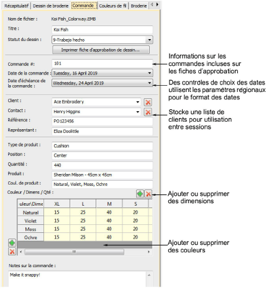Click the Quantité field 440
269x297 pixels.
103,165
